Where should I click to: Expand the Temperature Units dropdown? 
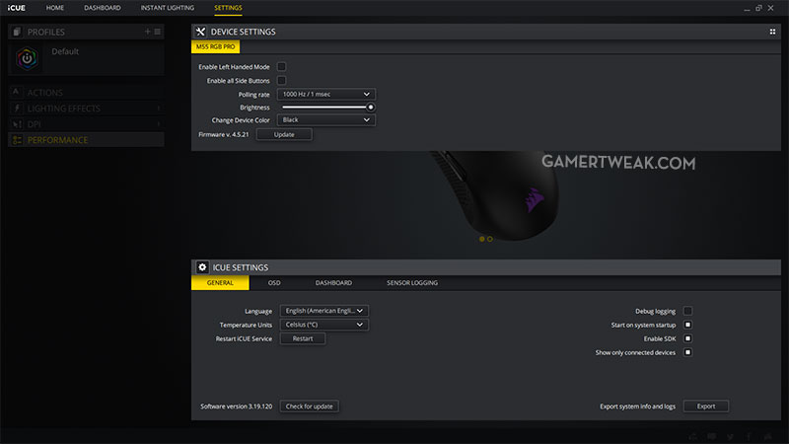click(323, 325)
